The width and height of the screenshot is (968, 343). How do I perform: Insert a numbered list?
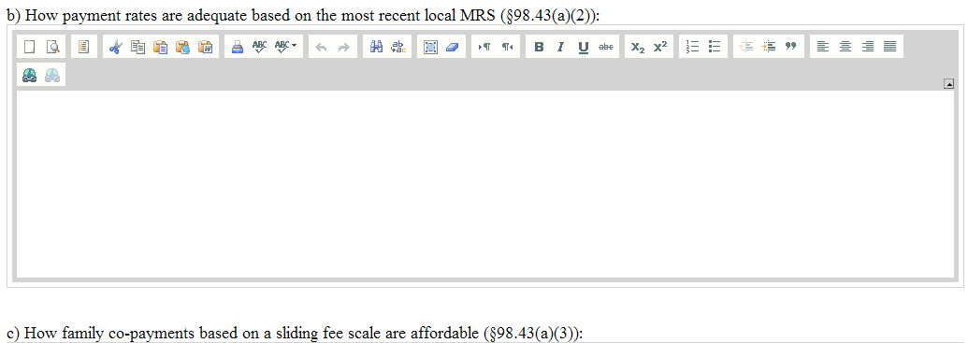click(x=693, y=47)
